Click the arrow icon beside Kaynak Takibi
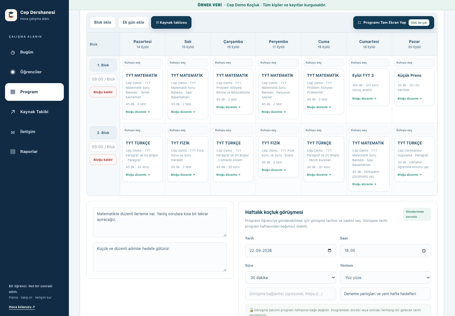This screenshot has height=316, width=455. coord(13,112)
